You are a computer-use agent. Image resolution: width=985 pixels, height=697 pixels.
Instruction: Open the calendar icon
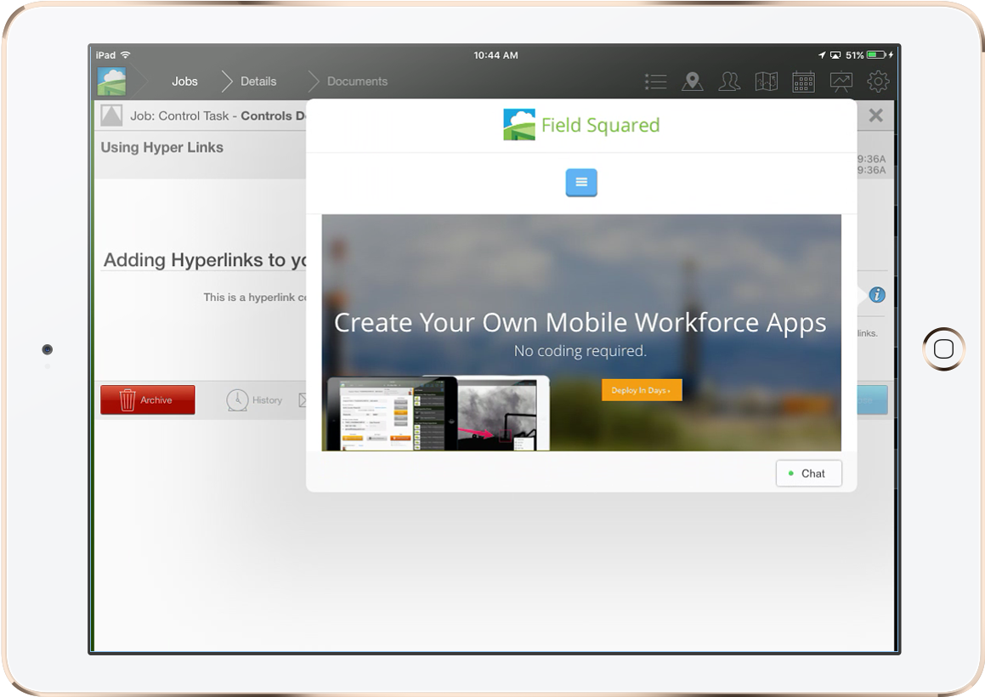803,82
